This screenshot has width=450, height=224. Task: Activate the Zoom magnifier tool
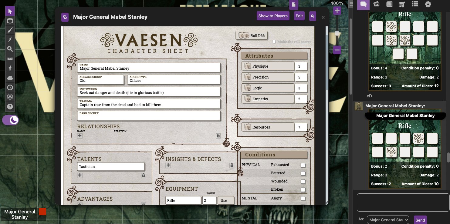click(10, 49)
